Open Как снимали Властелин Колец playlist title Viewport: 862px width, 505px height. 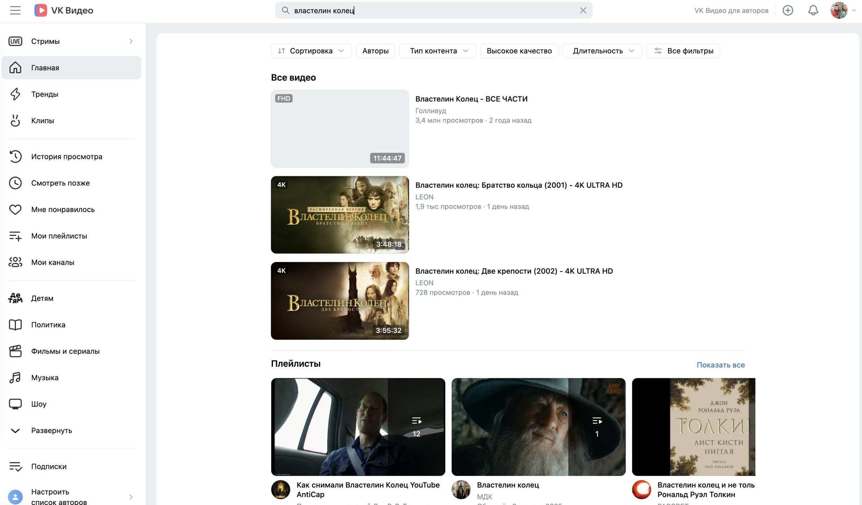point(368,489)
